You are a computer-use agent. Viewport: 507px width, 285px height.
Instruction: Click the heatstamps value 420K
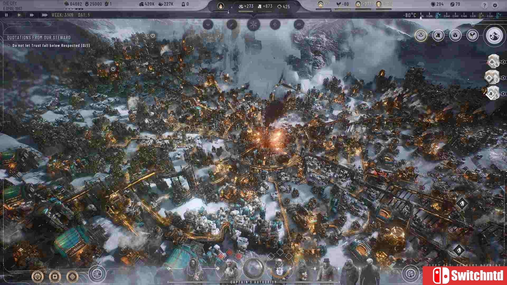pyautogui.click(x=147, y=4)
